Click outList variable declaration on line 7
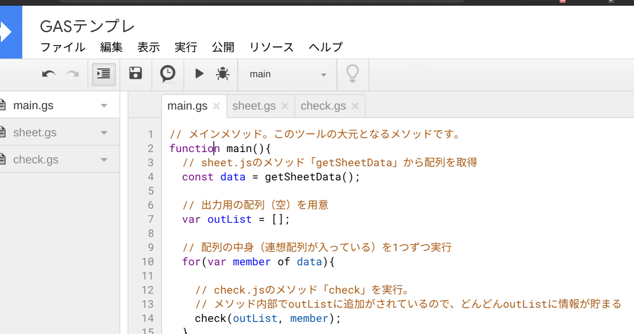The image size is (634, 334). 229,219
